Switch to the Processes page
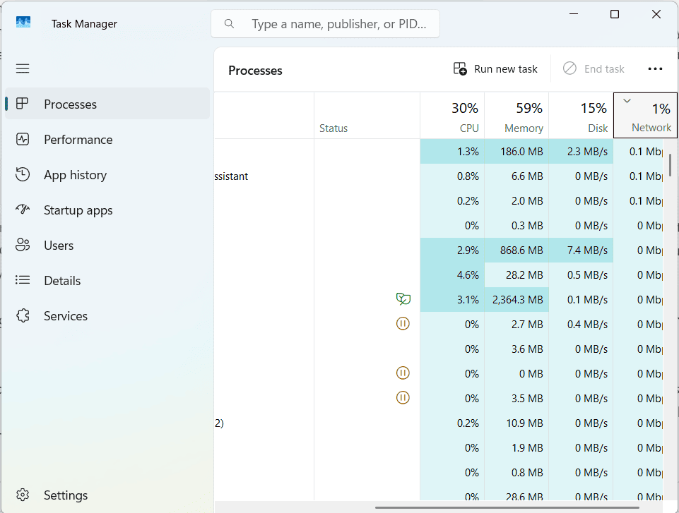The image size is (679, 513). tap(107, 104)
